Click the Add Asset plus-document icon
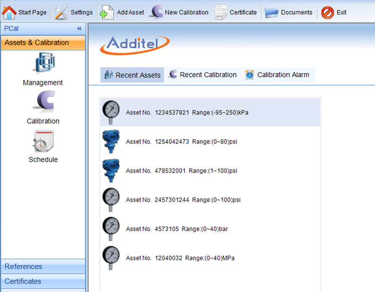The height and width of the screenshot is (292, 375). tap(107, 12)
